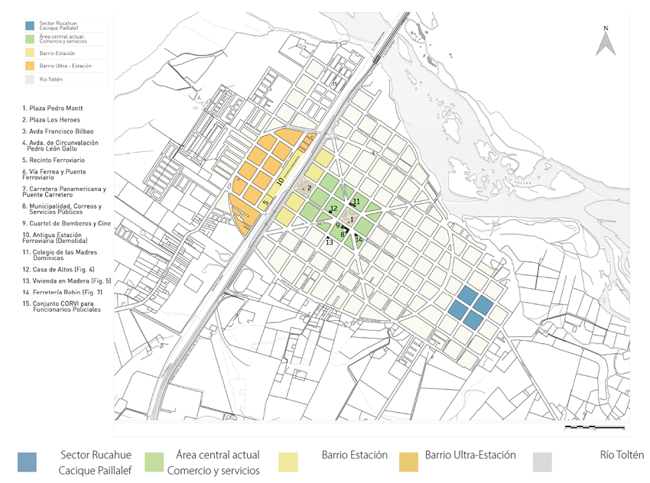Click map marker number 12
Image resolution: width=650 pixels, height=483 pixels.
[333, 209]
